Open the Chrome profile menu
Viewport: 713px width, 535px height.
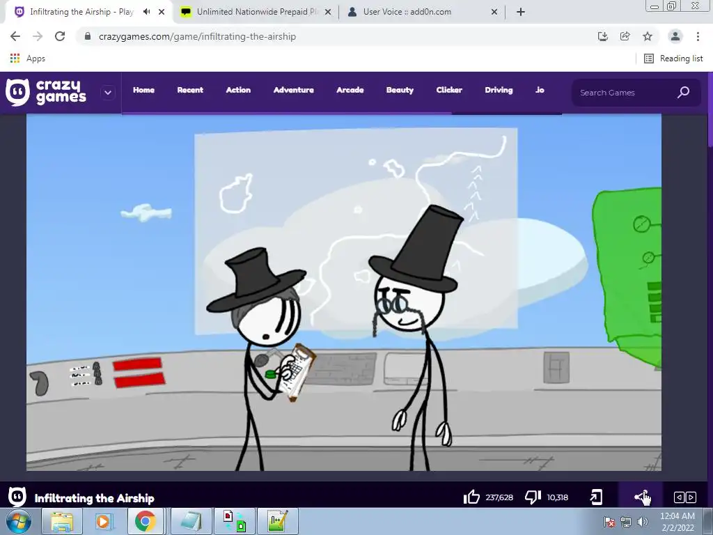pyautogui.click(x=675, y=36)
